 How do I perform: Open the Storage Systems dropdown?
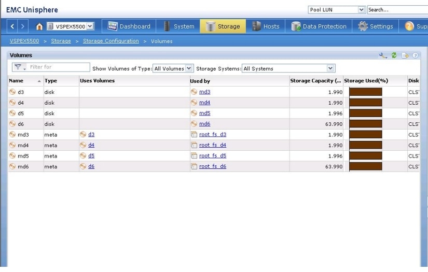pos(288,68)
